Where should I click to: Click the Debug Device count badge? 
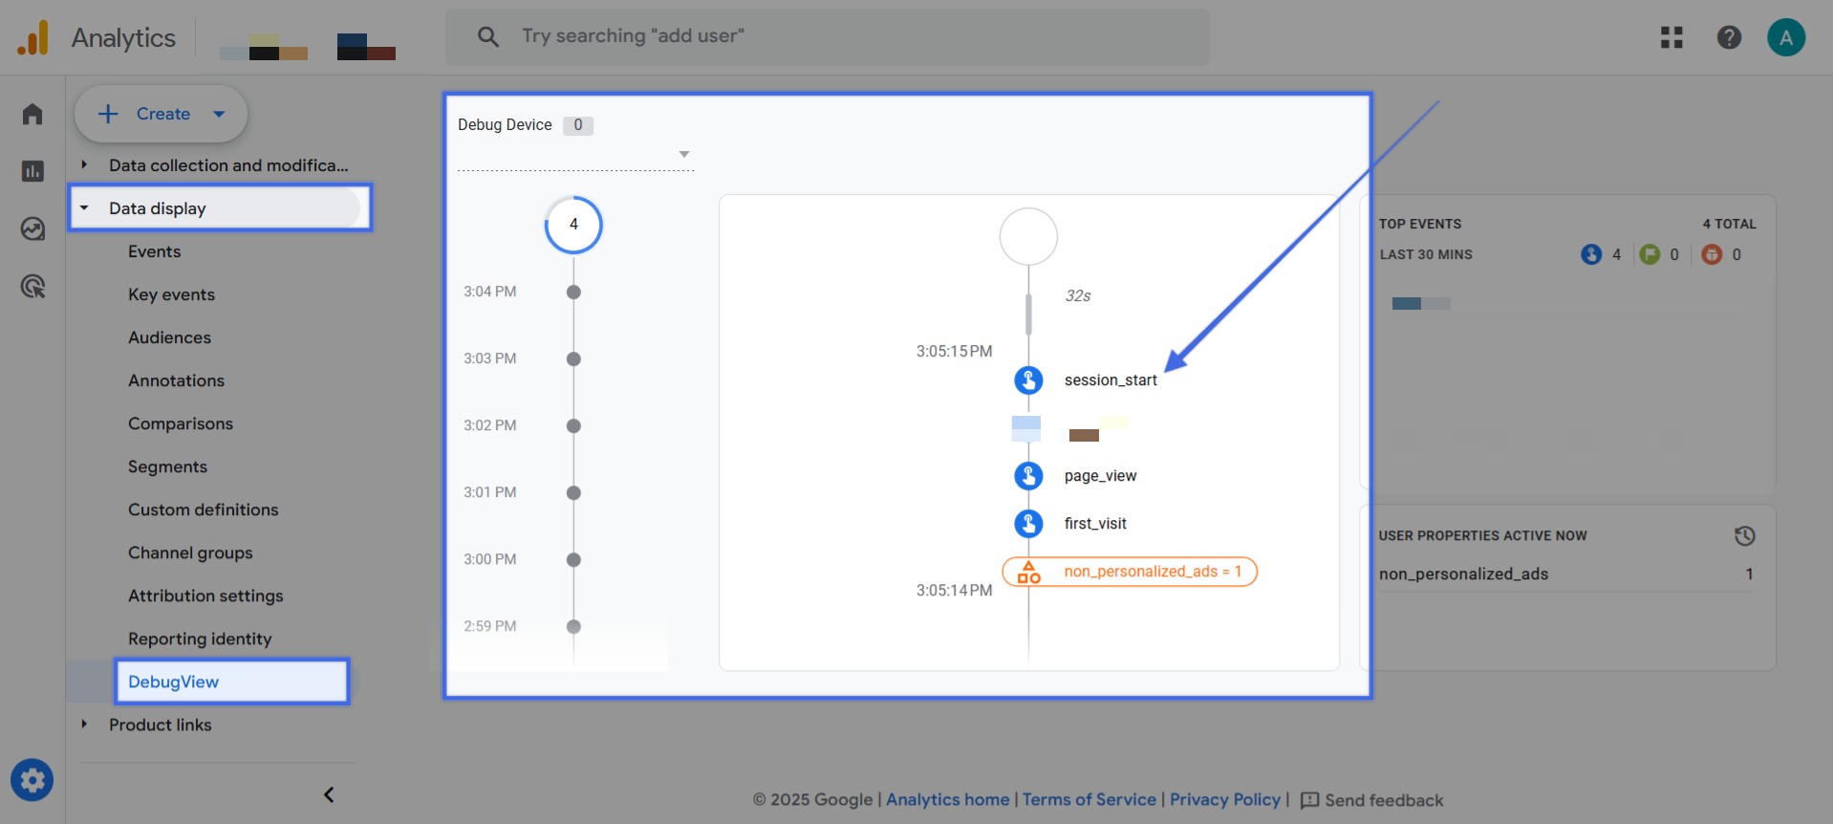tap(578, 125)
